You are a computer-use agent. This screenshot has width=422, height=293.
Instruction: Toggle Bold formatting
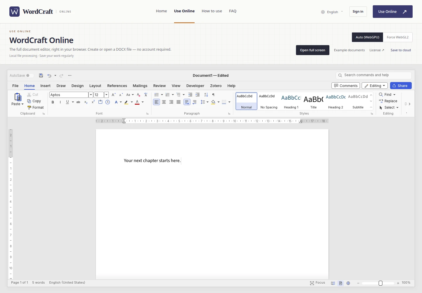pyautogui.click(x=53, y=102)
